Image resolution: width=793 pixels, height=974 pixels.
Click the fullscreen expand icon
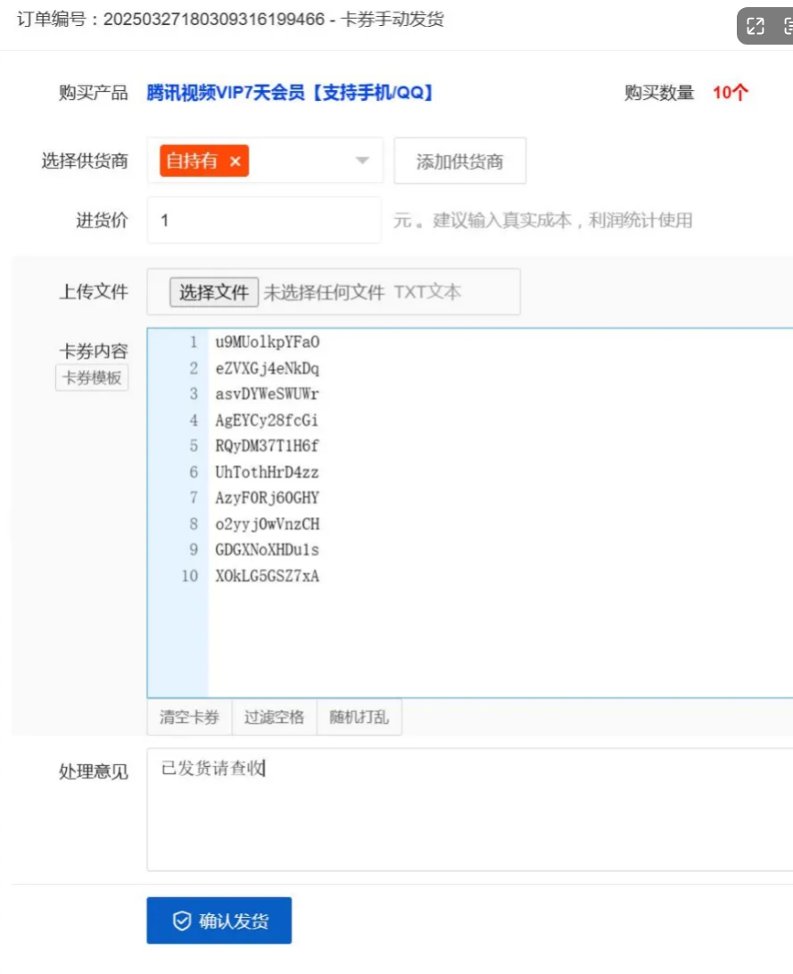[756, 26]
